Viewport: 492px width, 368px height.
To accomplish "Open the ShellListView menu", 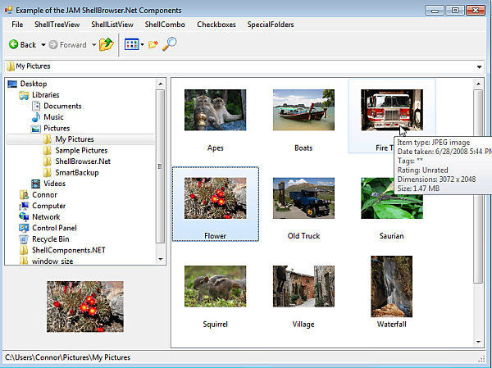I will tap(112, 25).
